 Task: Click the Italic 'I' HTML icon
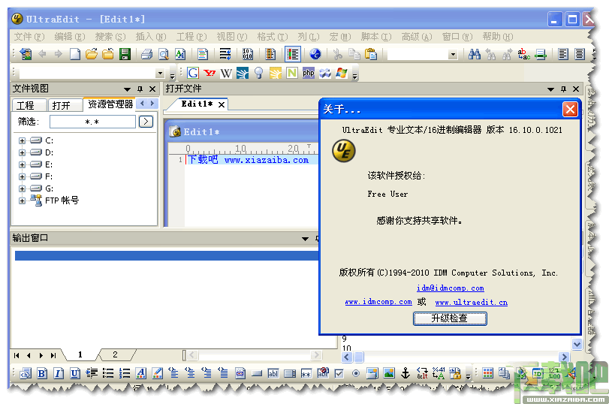coord(59,373)
